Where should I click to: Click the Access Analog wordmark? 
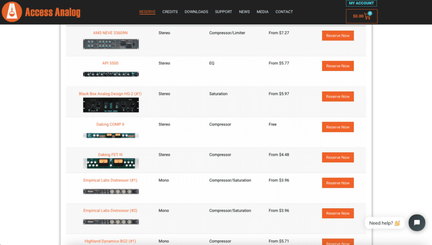(52, 13)
